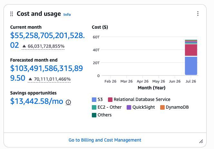Click the Forecasted month end label
The width and height of the screenshot is (214, 149).
pyautogui.click(x=34, y=60)
